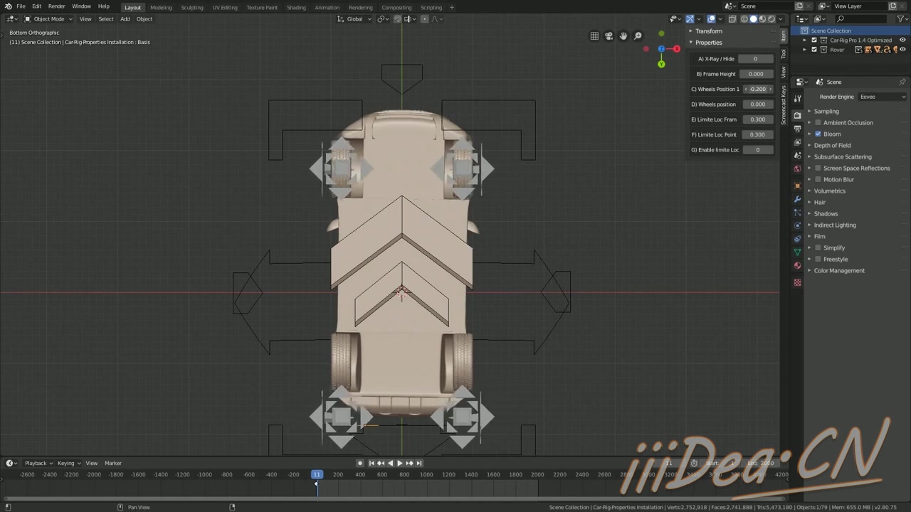911x512 pixels.
Task: Adjust the Wheels Position 1 value slider
Action: pyautogui.click(x=757, y=89)
